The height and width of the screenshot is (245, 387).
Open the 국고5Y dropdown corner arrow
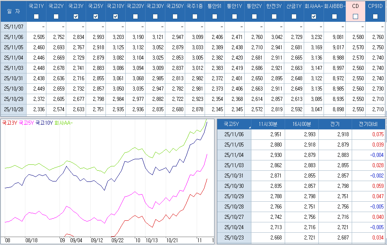pos(250,127)
